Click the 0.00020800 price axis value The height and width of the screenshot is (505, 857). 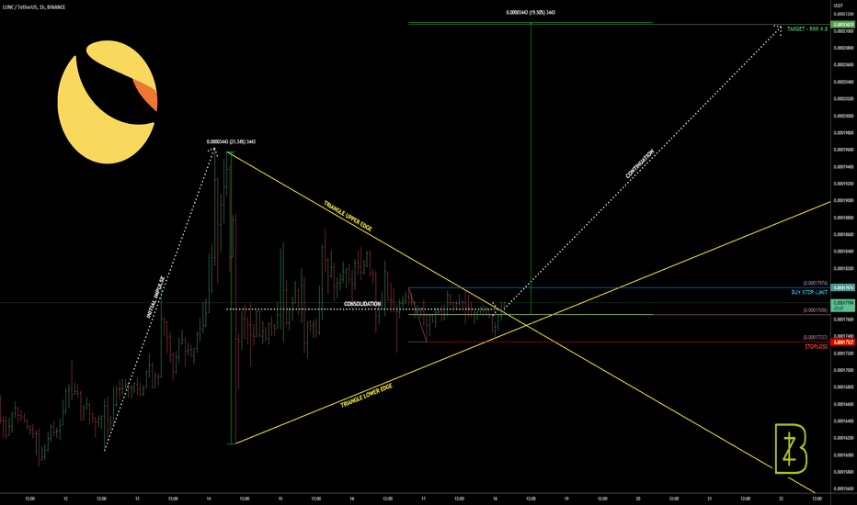point(844,48)
